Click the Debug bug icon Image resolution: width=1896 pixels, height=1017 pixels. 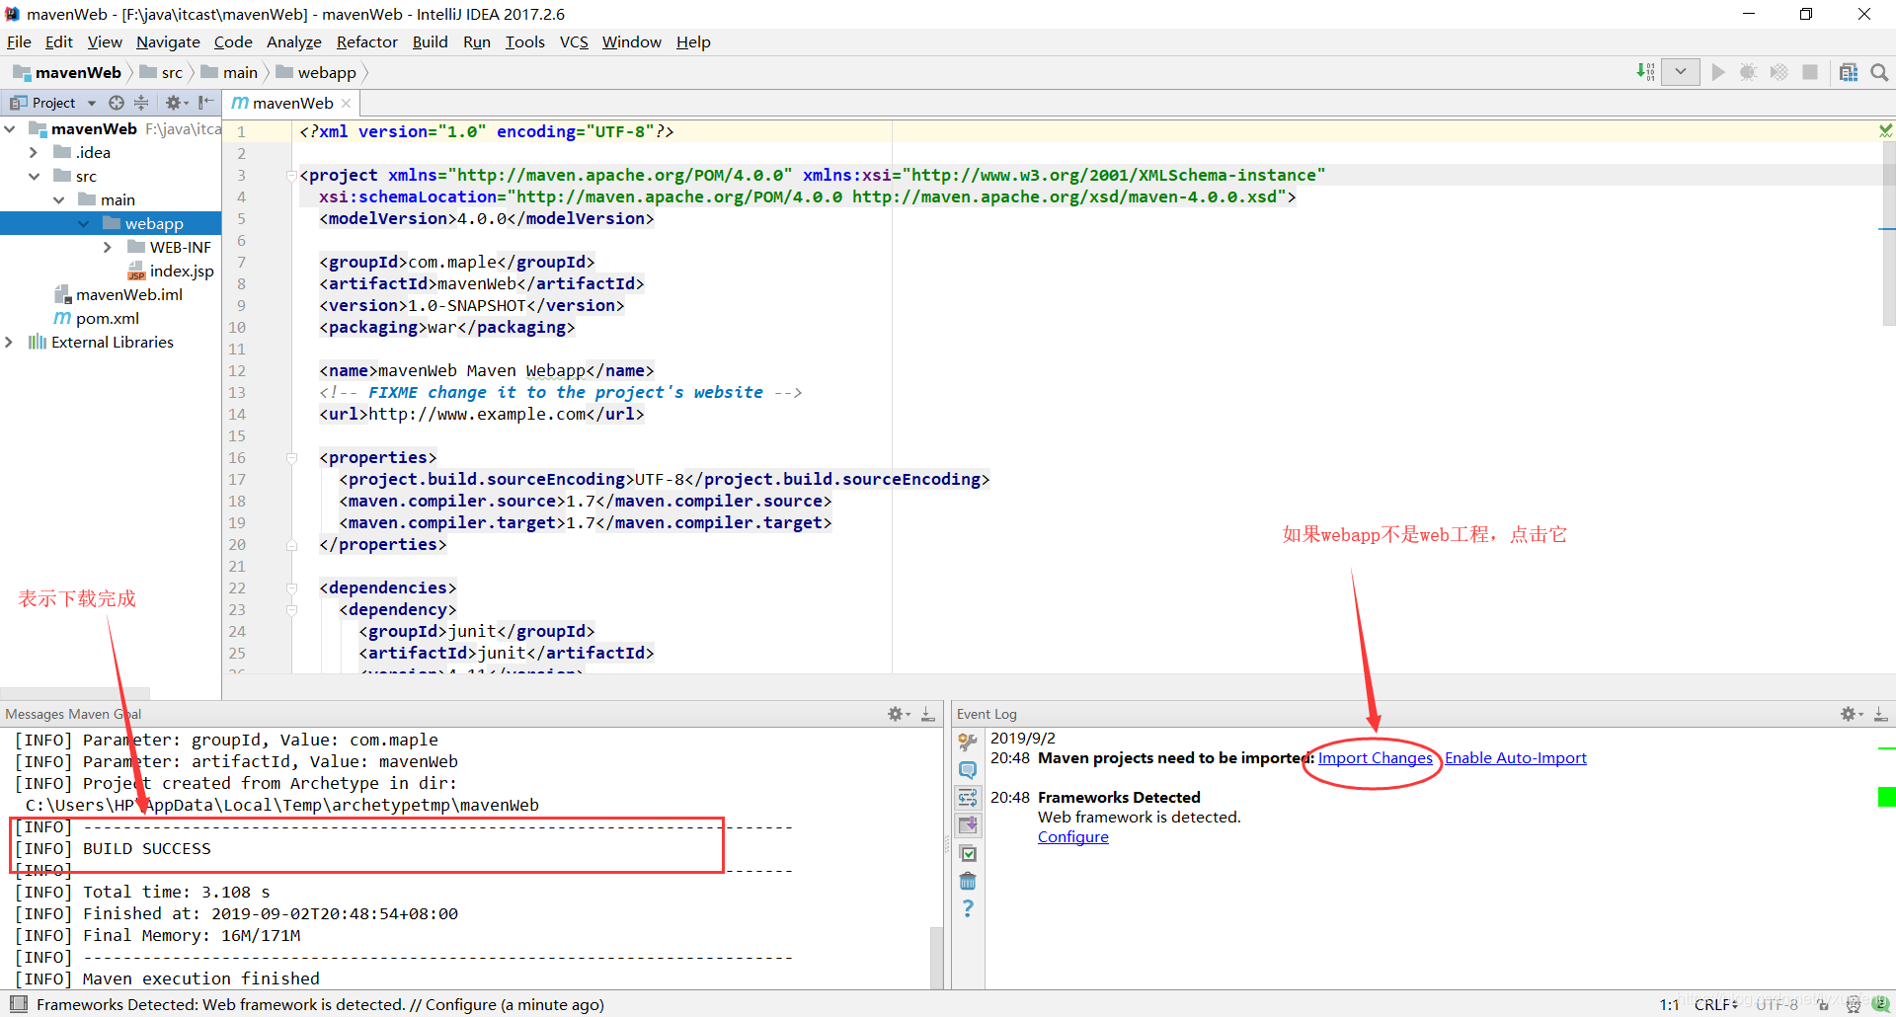[x=1748, y=72]
